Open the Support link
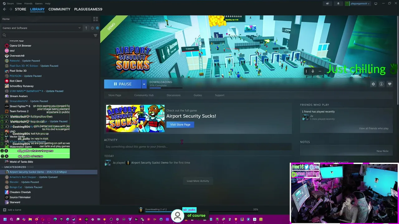The image size is (399, 224). [219, 95]
